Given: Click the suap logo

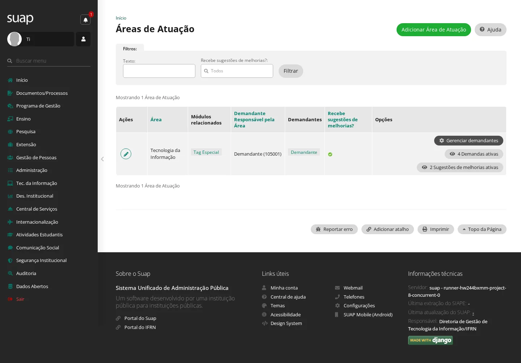Looking at the screenshot, I should 20,18.
